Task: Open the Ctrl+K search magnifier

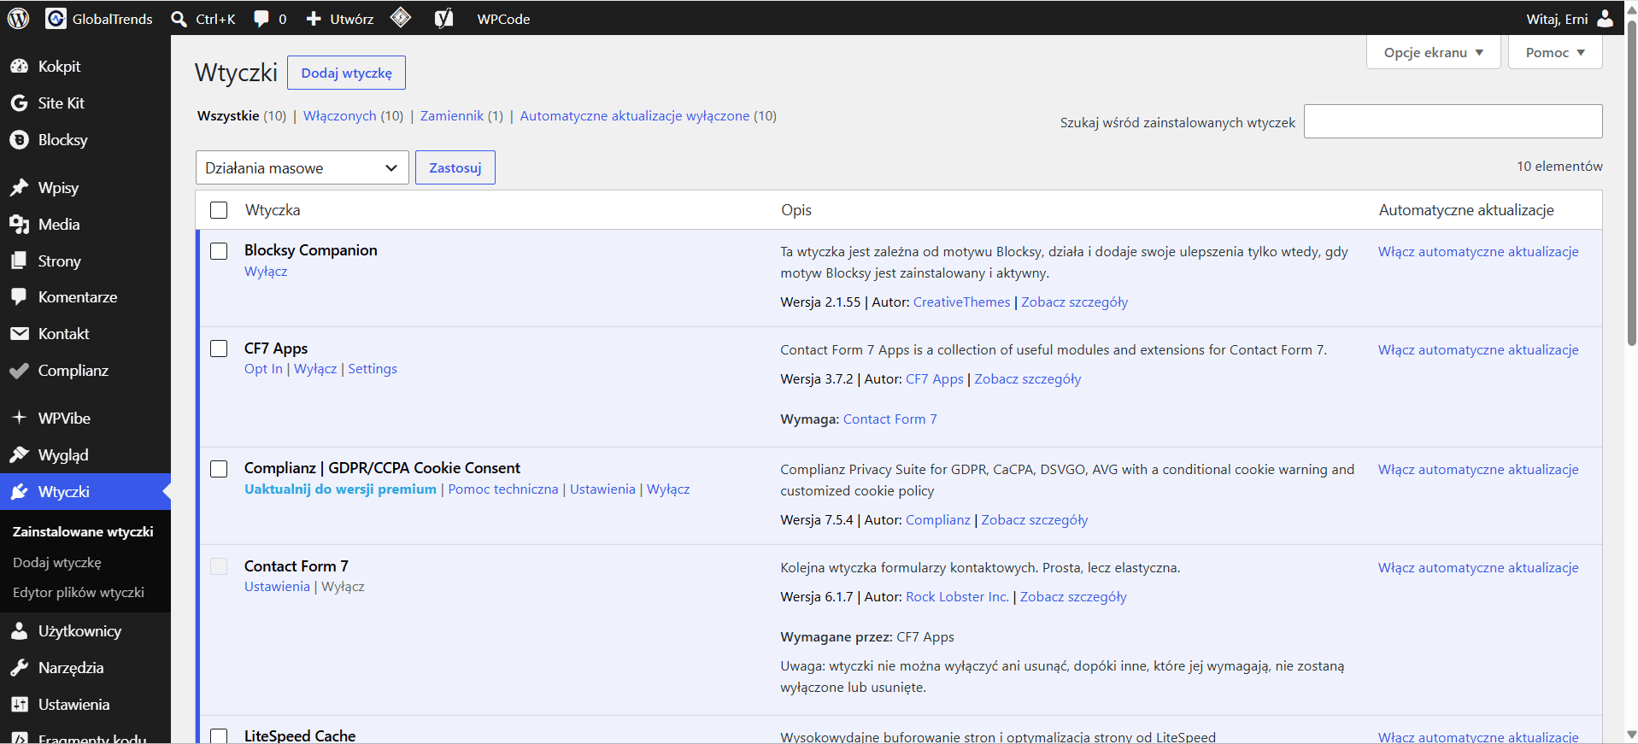Action: 179,19
